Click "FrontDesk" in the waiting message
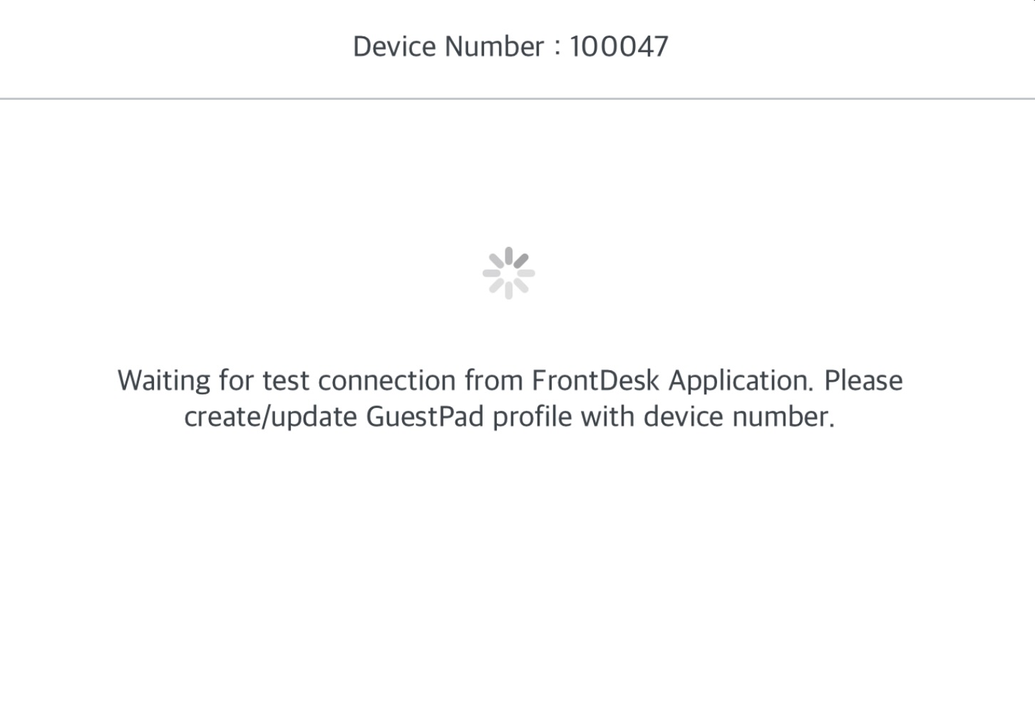The height and width of the screenshot is (716, 1035). point(595,381)
